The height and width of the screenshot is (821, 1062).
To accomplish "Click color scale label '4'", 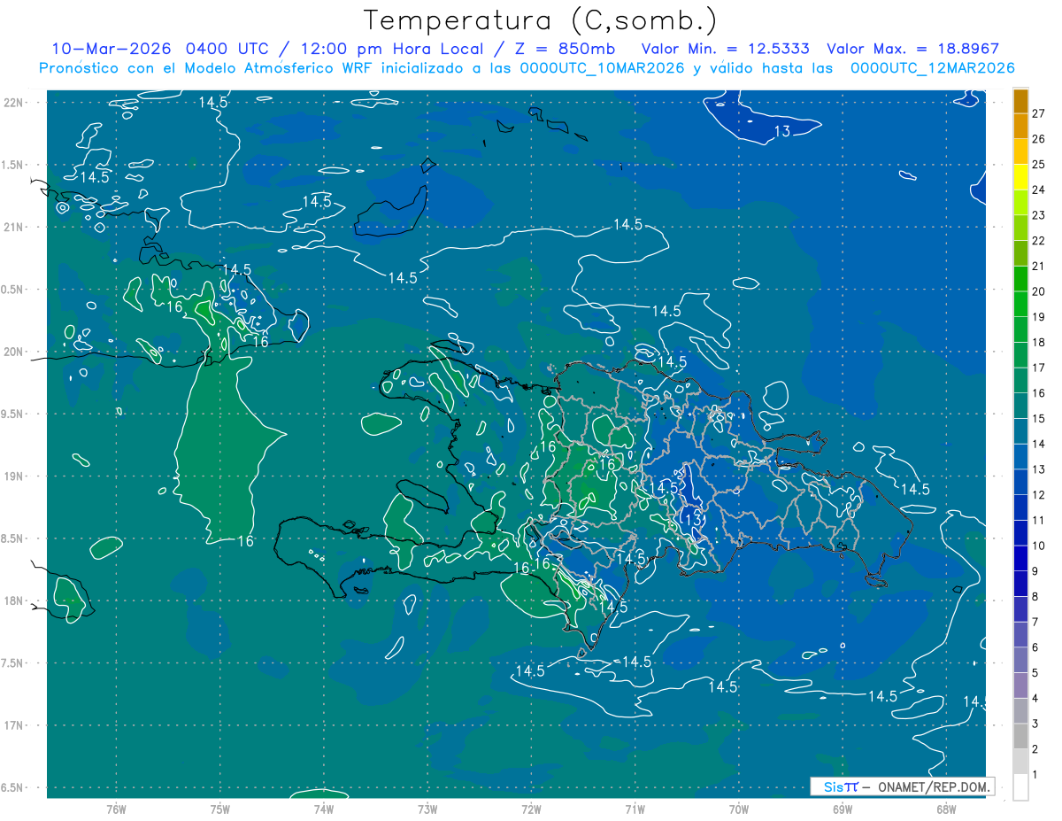I will 1035,699.
